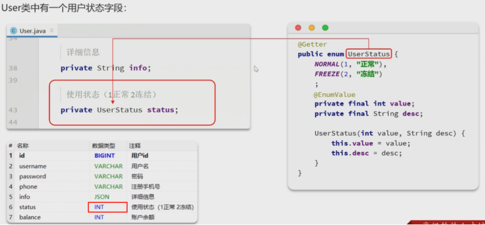Click the '数据类型' column header
The width and height of the screenshot is (485, 225).
click(x=104, y=146)
